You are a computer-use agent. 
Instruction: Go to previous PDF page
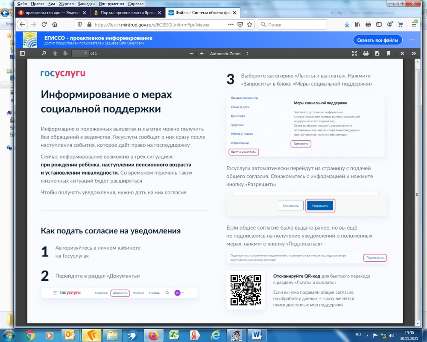(x=55, y=53)
